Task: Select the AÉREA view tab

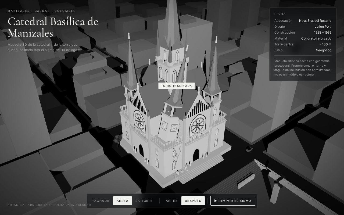Action: [x=123, y=201]
